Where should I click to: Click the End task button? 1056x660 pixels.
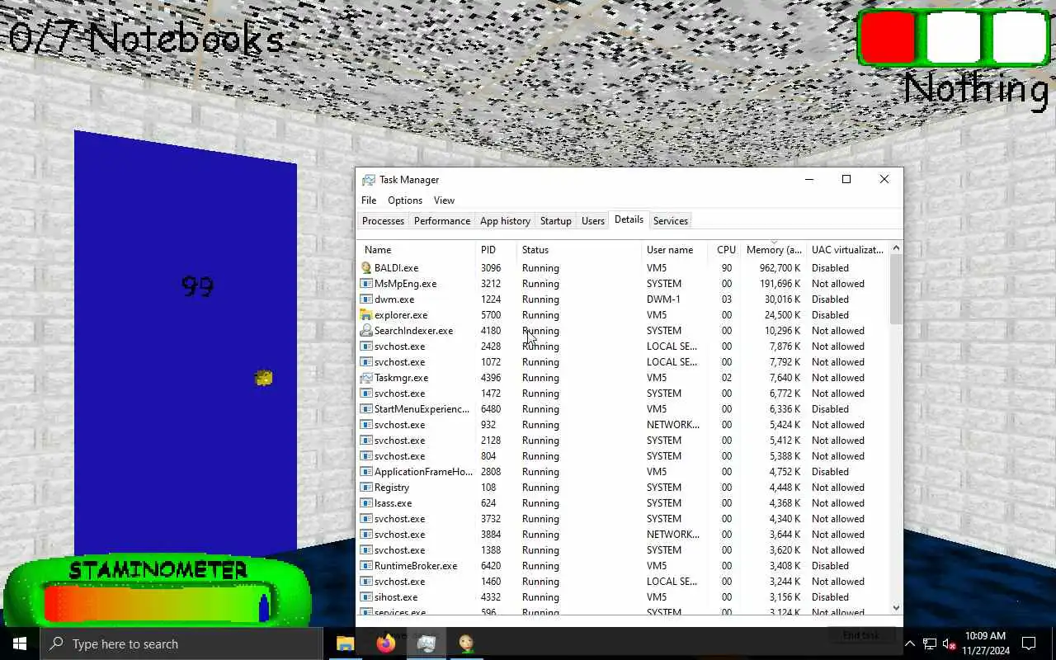pyautogui.click(x=860, y=635)
